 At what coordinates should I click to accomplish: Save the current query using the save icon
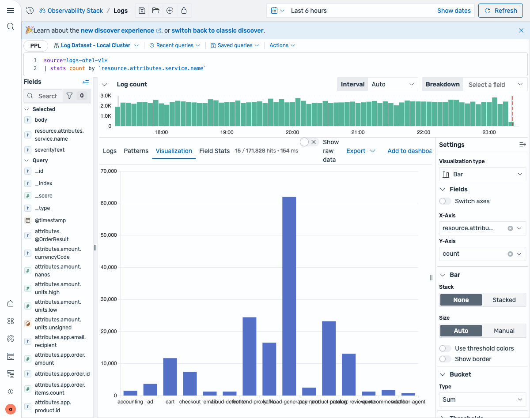[141, 10]
